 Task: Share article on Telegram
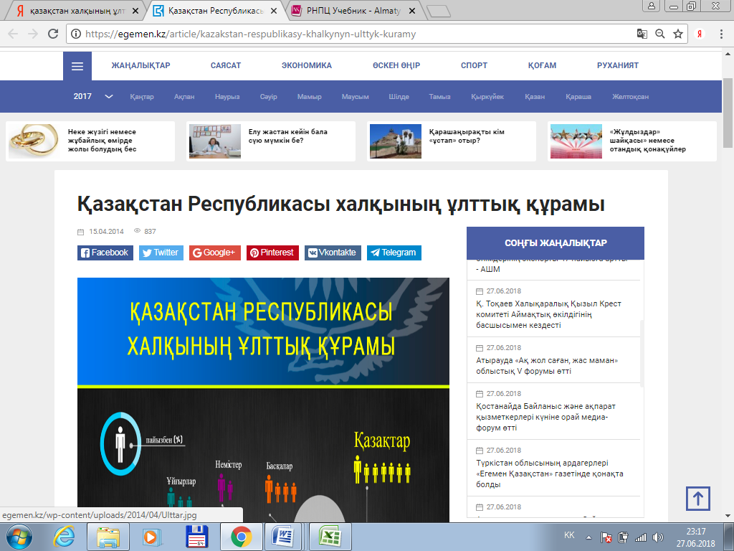click(394, 253)
